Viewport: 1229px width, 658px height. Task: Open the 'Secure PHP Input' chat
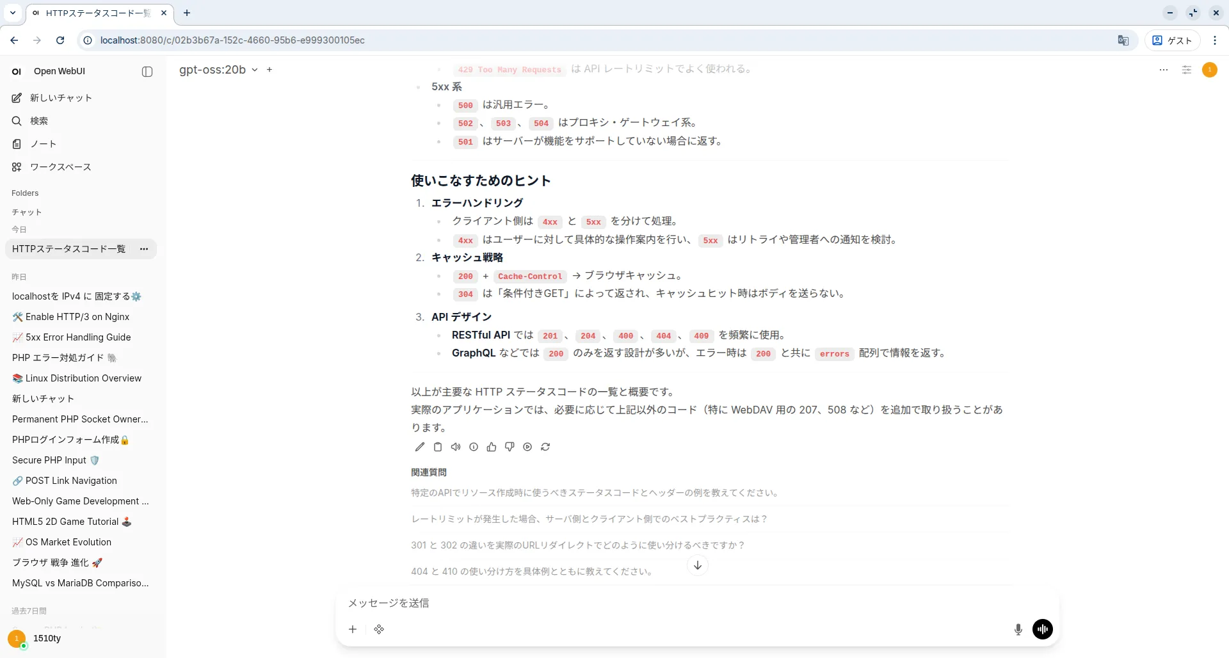click(x=81, y=460)
